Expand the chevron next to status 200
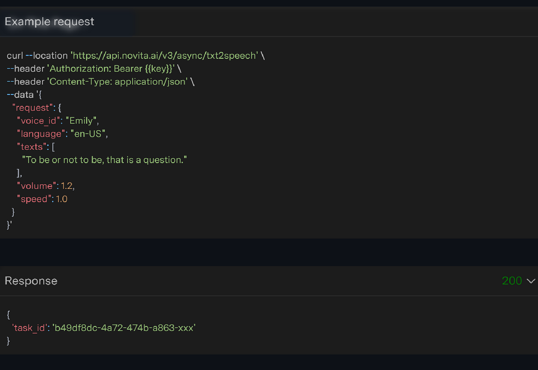The image size is (538, 370). tap(531, 281)
